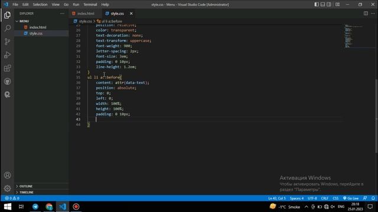Open the Explorer view in activity bar
Image resolution: width=378 pixels, height=212 pixels.
pos(8,15)
